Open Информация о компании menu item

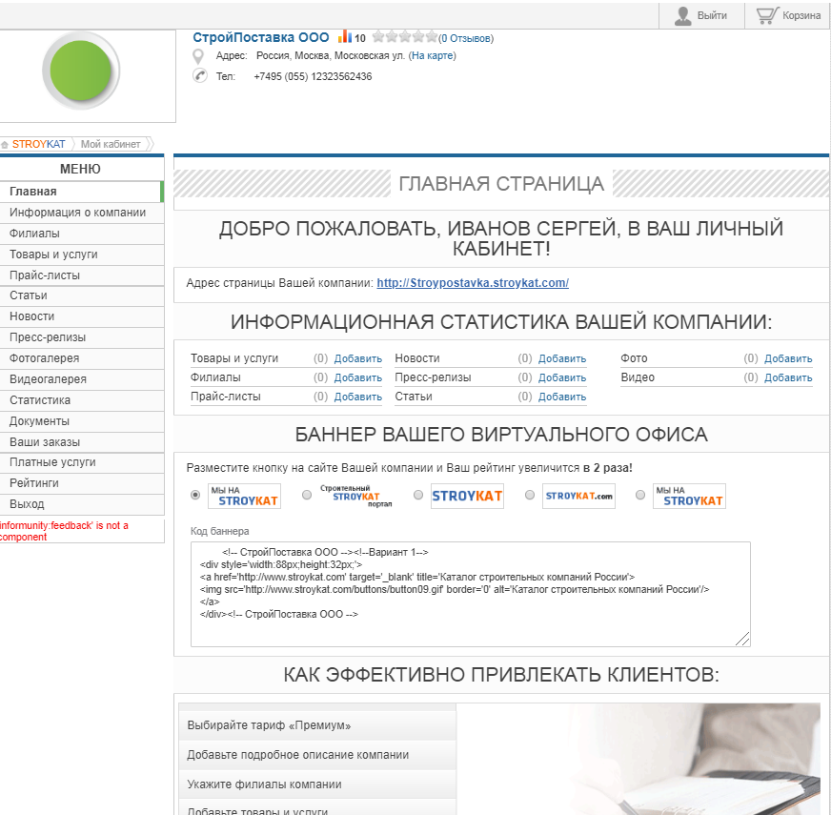pos(82,213)
